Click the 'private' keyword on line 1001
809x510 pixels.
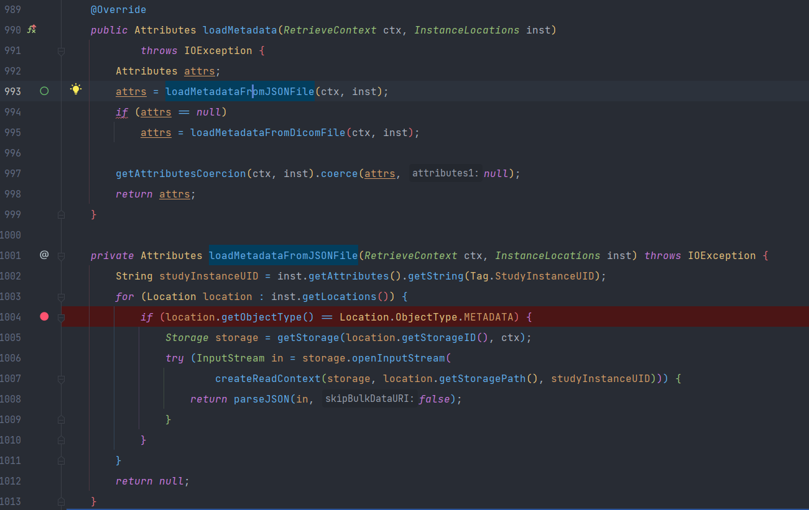(112, 255)
